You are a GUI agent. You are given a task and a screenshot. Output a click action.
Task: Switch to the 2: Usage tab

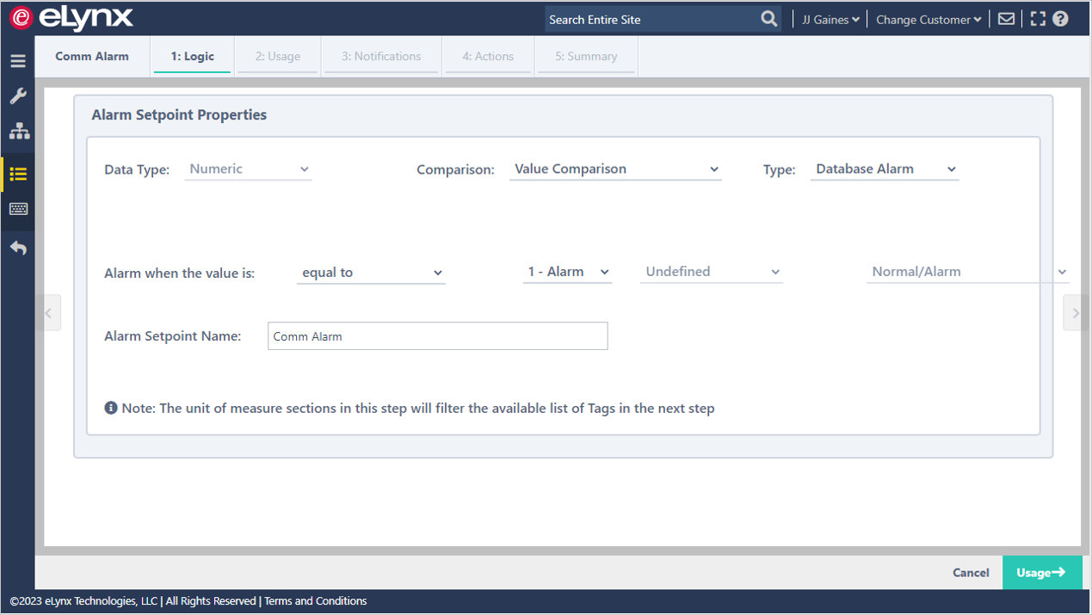click(278, 56)
